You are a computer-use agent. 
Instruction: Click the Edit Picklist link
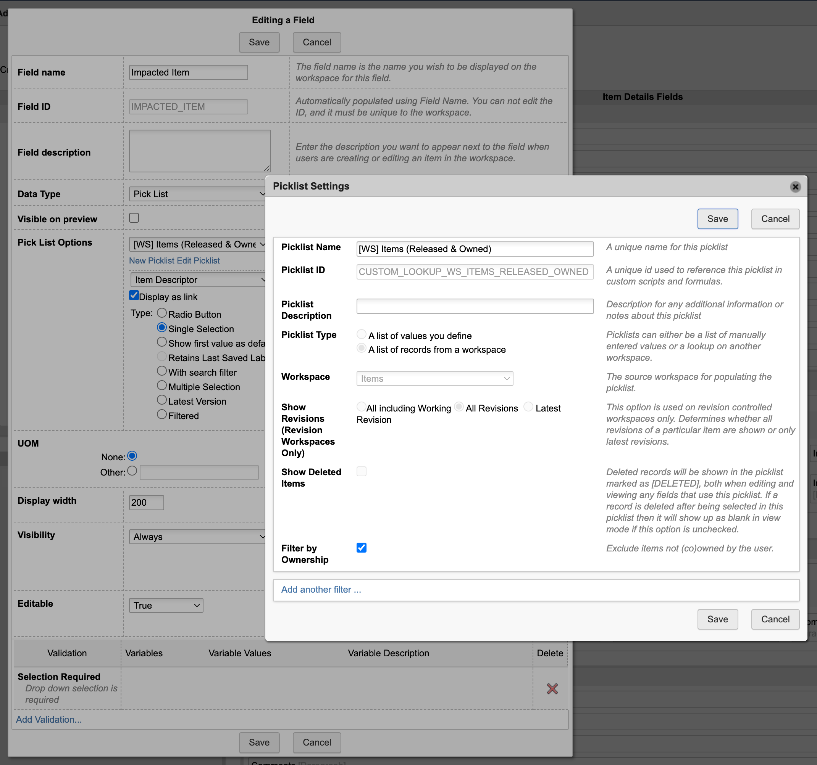[198, 260]
